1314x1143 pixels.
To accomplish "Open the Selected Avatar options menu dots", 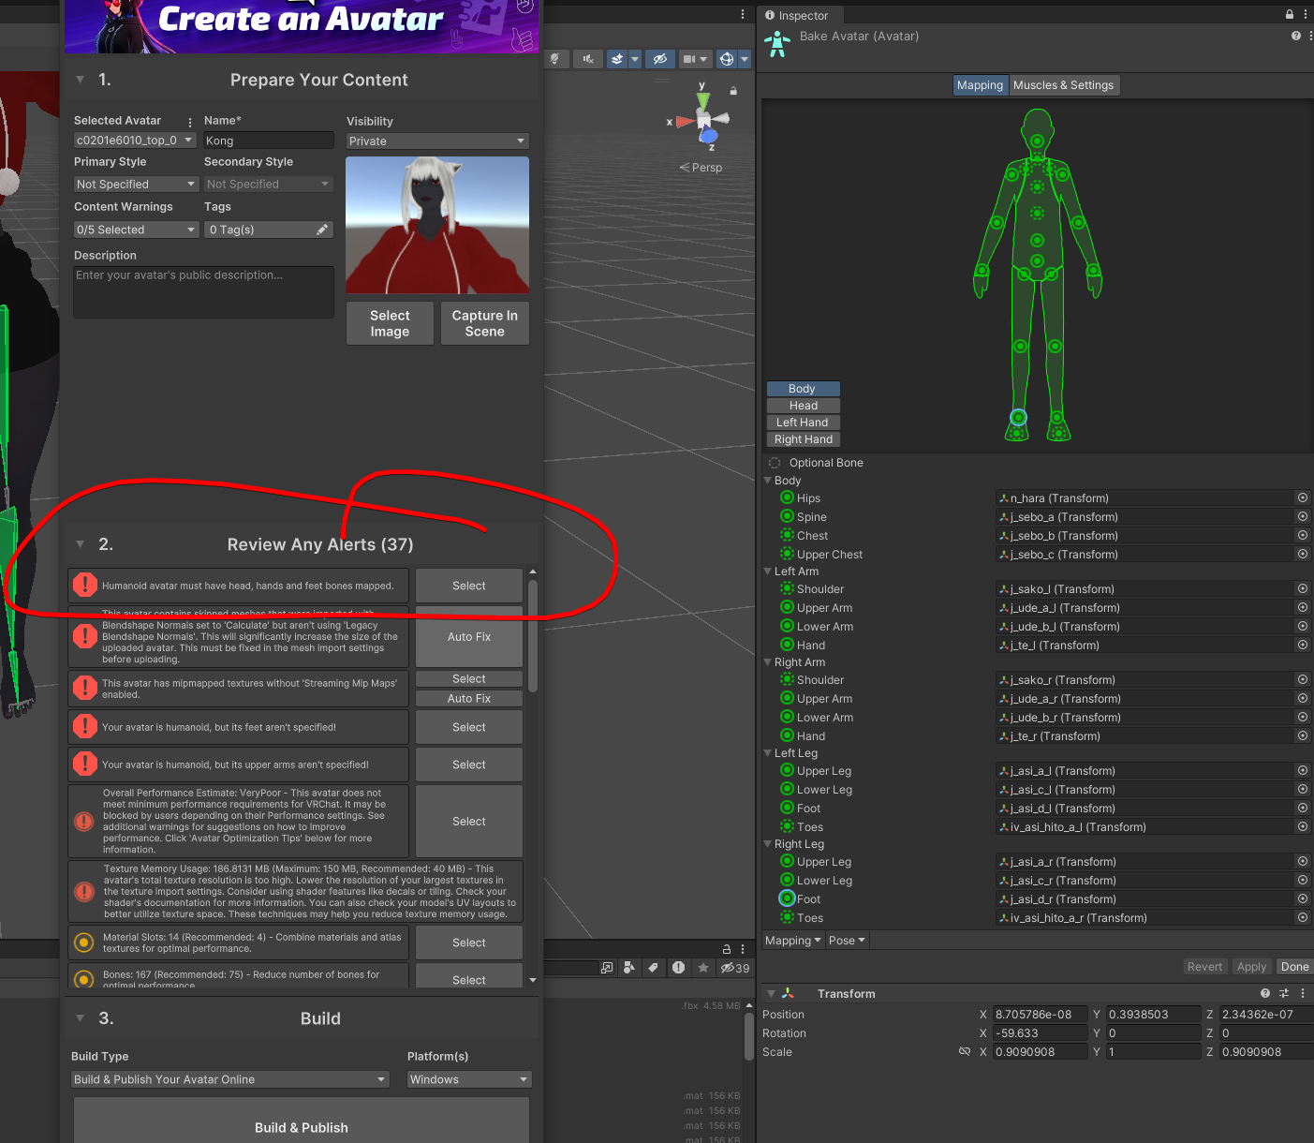I will tap(190, 122).
